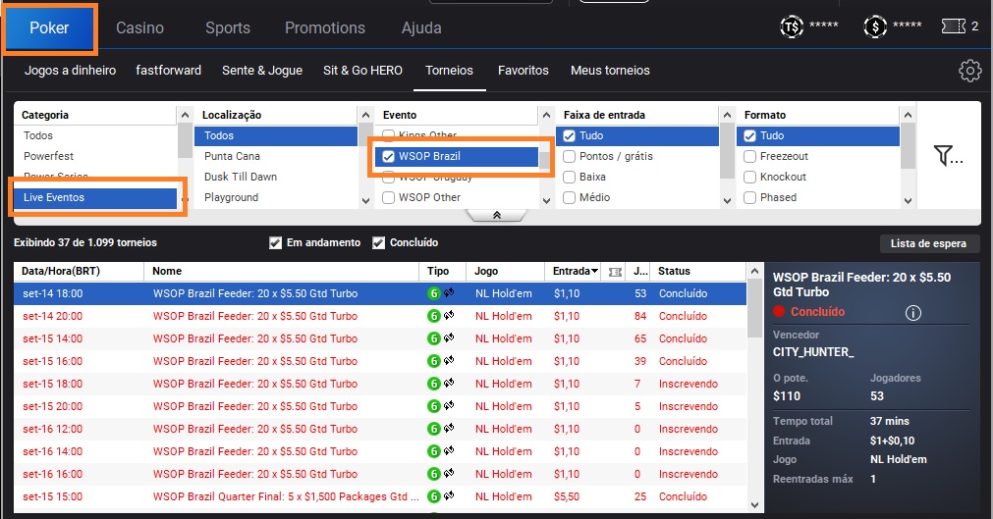Viewport: 993px width, 519px height.
Task: Select the set-15 20:00 Feeder row name
Action: 255,406
